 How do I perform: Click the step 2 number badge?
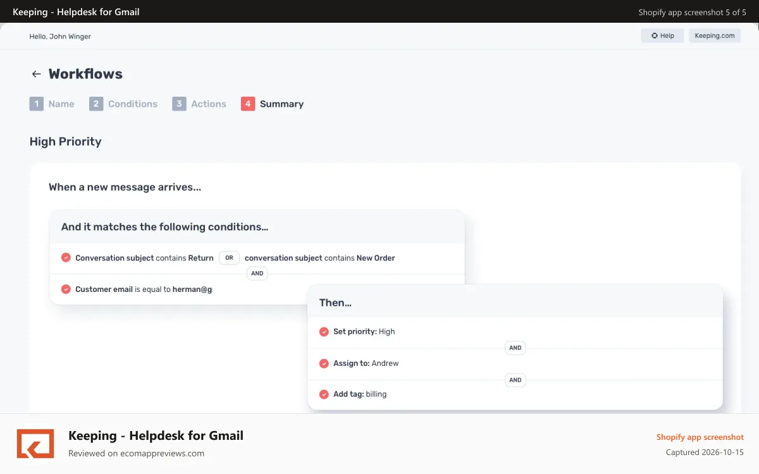pos(96,104)
